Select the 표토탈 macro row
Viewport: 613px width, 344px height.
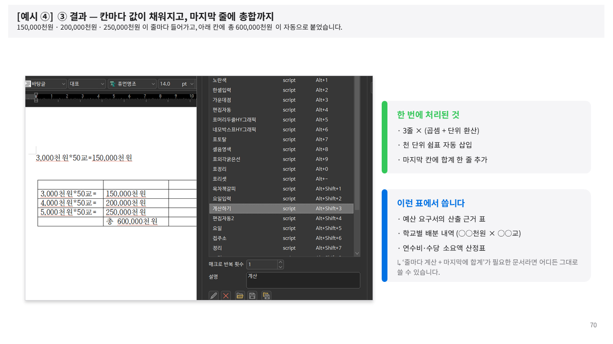pyautogui.click(x=281, y=140)
